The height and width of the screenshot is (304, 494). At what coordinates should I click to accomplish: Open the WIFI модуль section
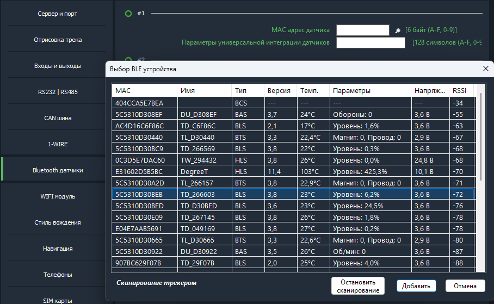point(57,196)
